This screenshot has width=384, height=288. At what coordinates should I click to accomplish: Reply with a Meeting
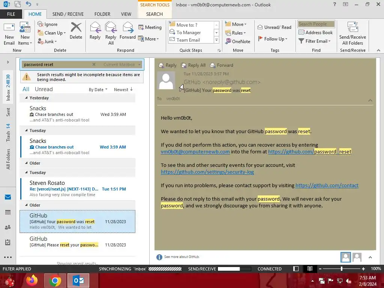click(x=150, y=27)
